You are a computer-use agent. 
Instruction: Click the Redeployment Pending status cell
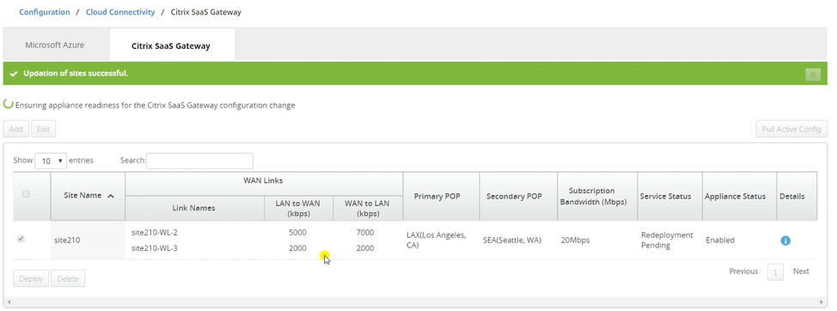coord(669,240)
